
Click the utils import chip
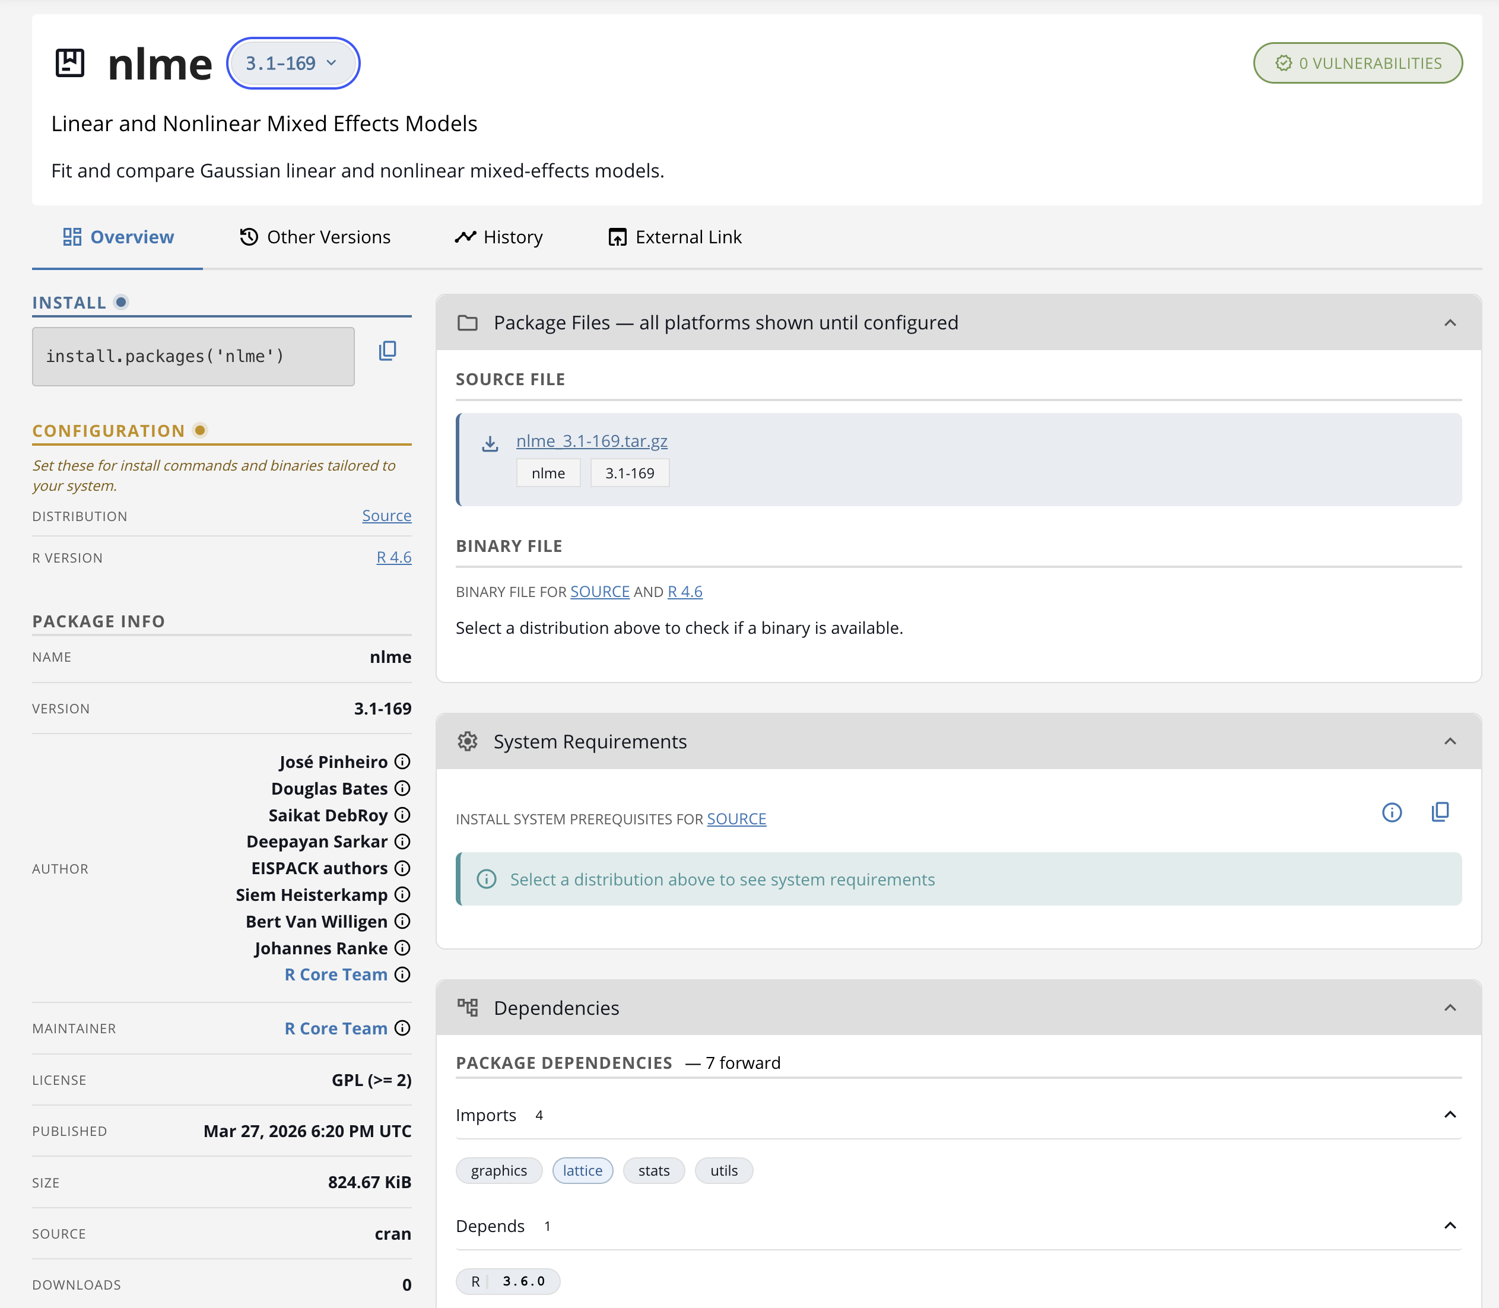724,1171
